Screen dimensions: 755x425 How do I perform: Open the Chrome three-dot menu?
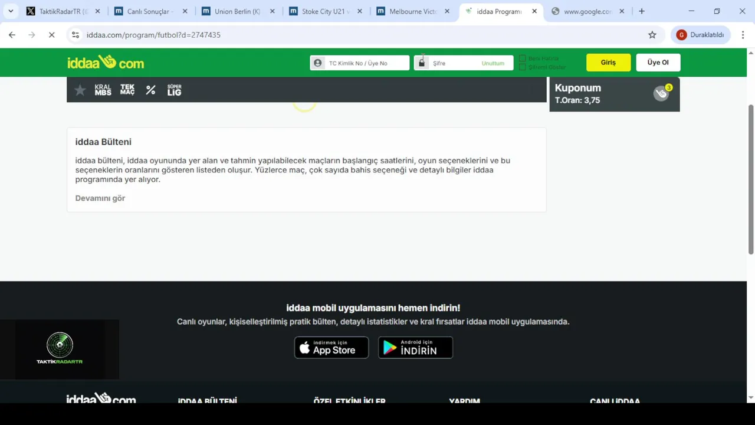pyautogui.click(x=743, y=35)
